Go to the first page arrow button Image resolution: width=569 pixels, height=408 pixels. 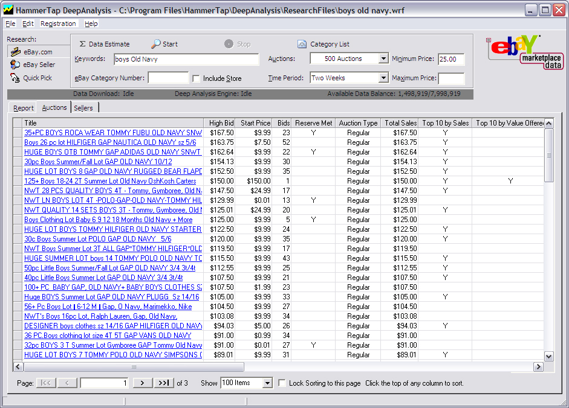[x=46, y=383]
